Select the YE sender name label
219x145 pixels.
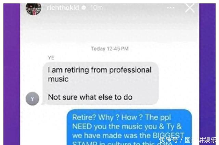pos(51,58)
